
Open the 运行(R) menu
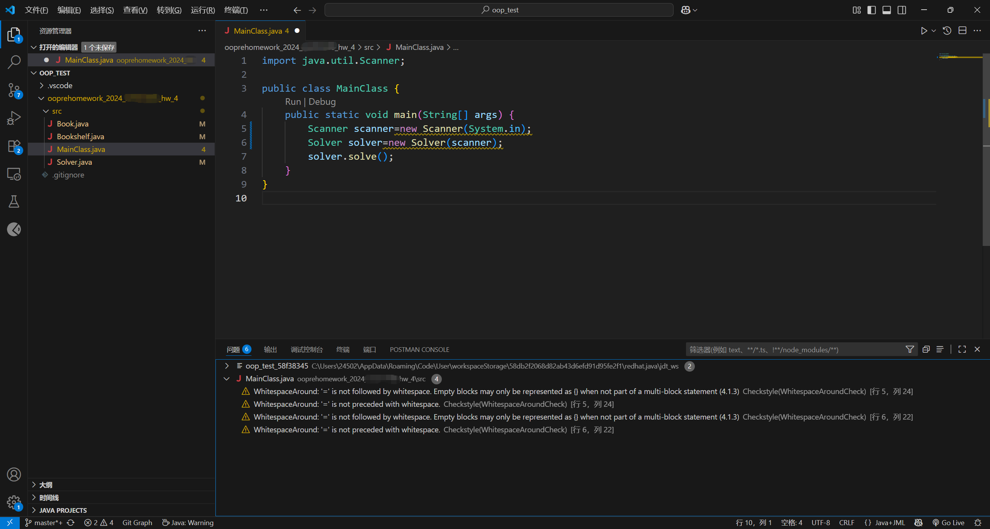[x=202, y=10]
